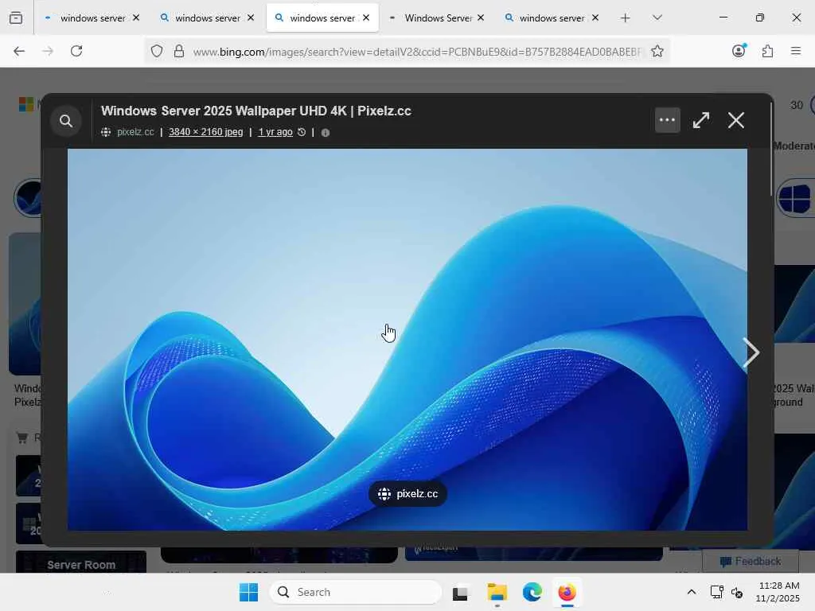Open Extensions puzzle icon

click(767, 51)
